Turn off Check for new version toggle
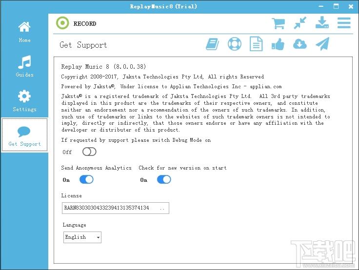The height and width of the screenshot is (270, 359). [x=164, y=180]
